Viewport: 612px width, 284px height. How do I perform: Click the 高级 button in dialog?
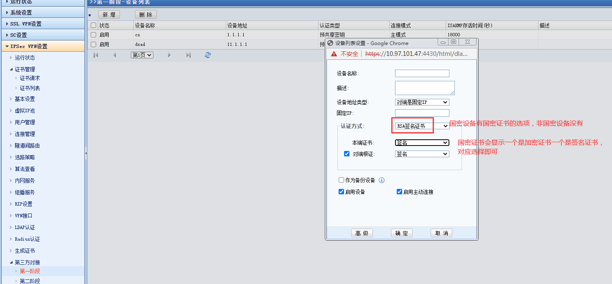pos(362,233)
